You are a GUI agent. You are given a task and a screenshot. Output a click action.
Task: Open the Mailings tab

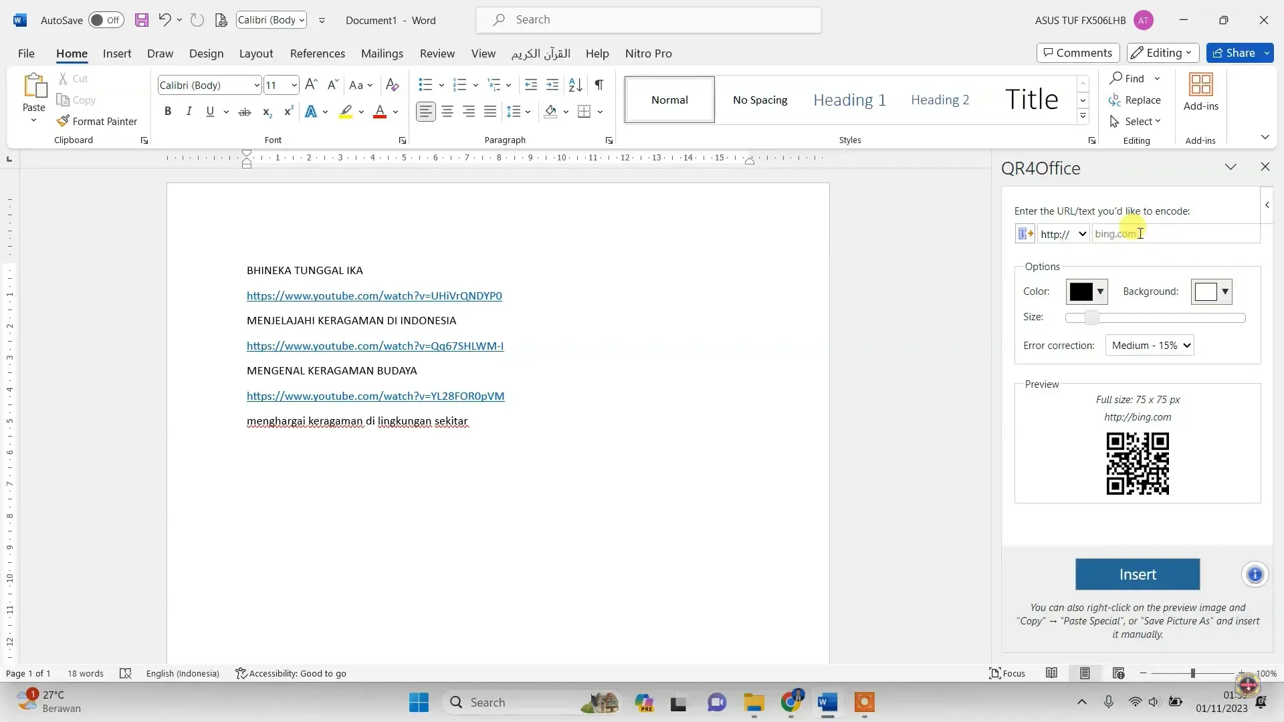click(x=382, y=53)
